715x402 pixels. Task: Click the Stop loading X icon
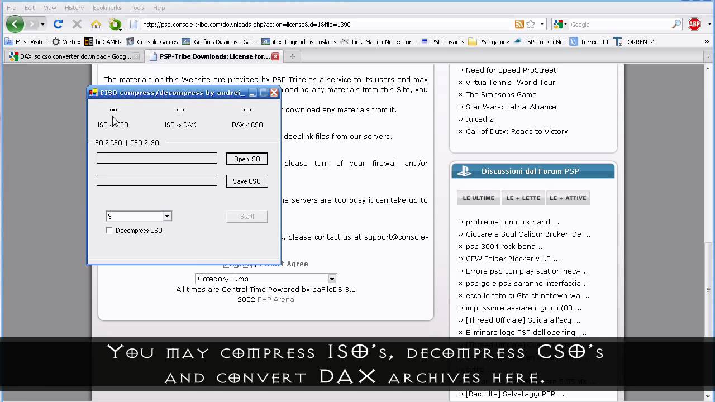click(x=77, y=24)
